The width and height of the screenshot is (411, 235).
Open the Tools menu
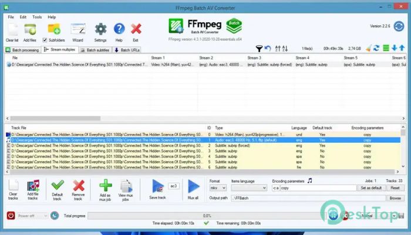[x=37, y=17]
